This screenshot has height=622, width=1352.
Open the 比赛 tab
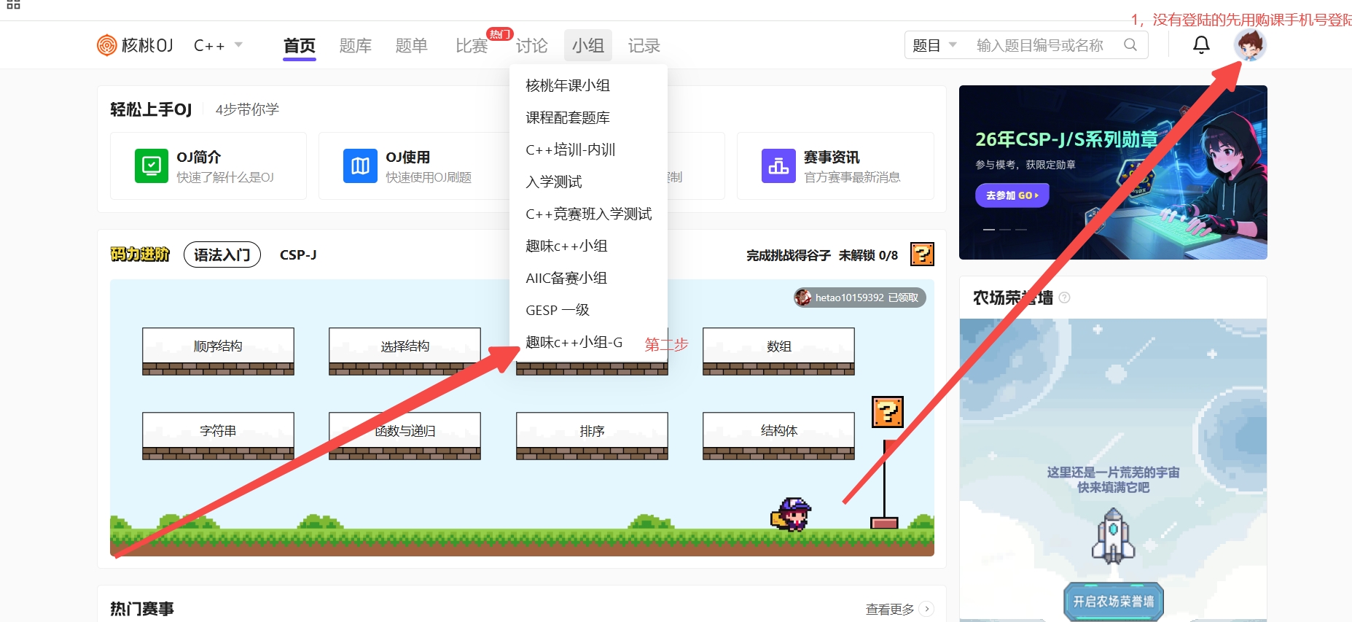pos(472,46)
